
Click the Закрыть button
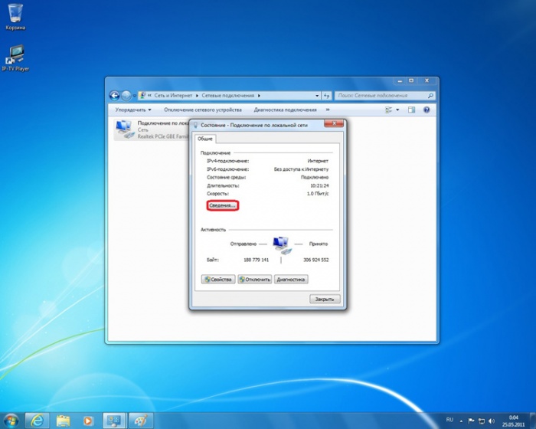[325, 299]
